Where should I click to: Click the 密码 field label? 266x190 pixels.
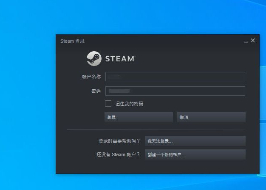(x=96, y=91)
